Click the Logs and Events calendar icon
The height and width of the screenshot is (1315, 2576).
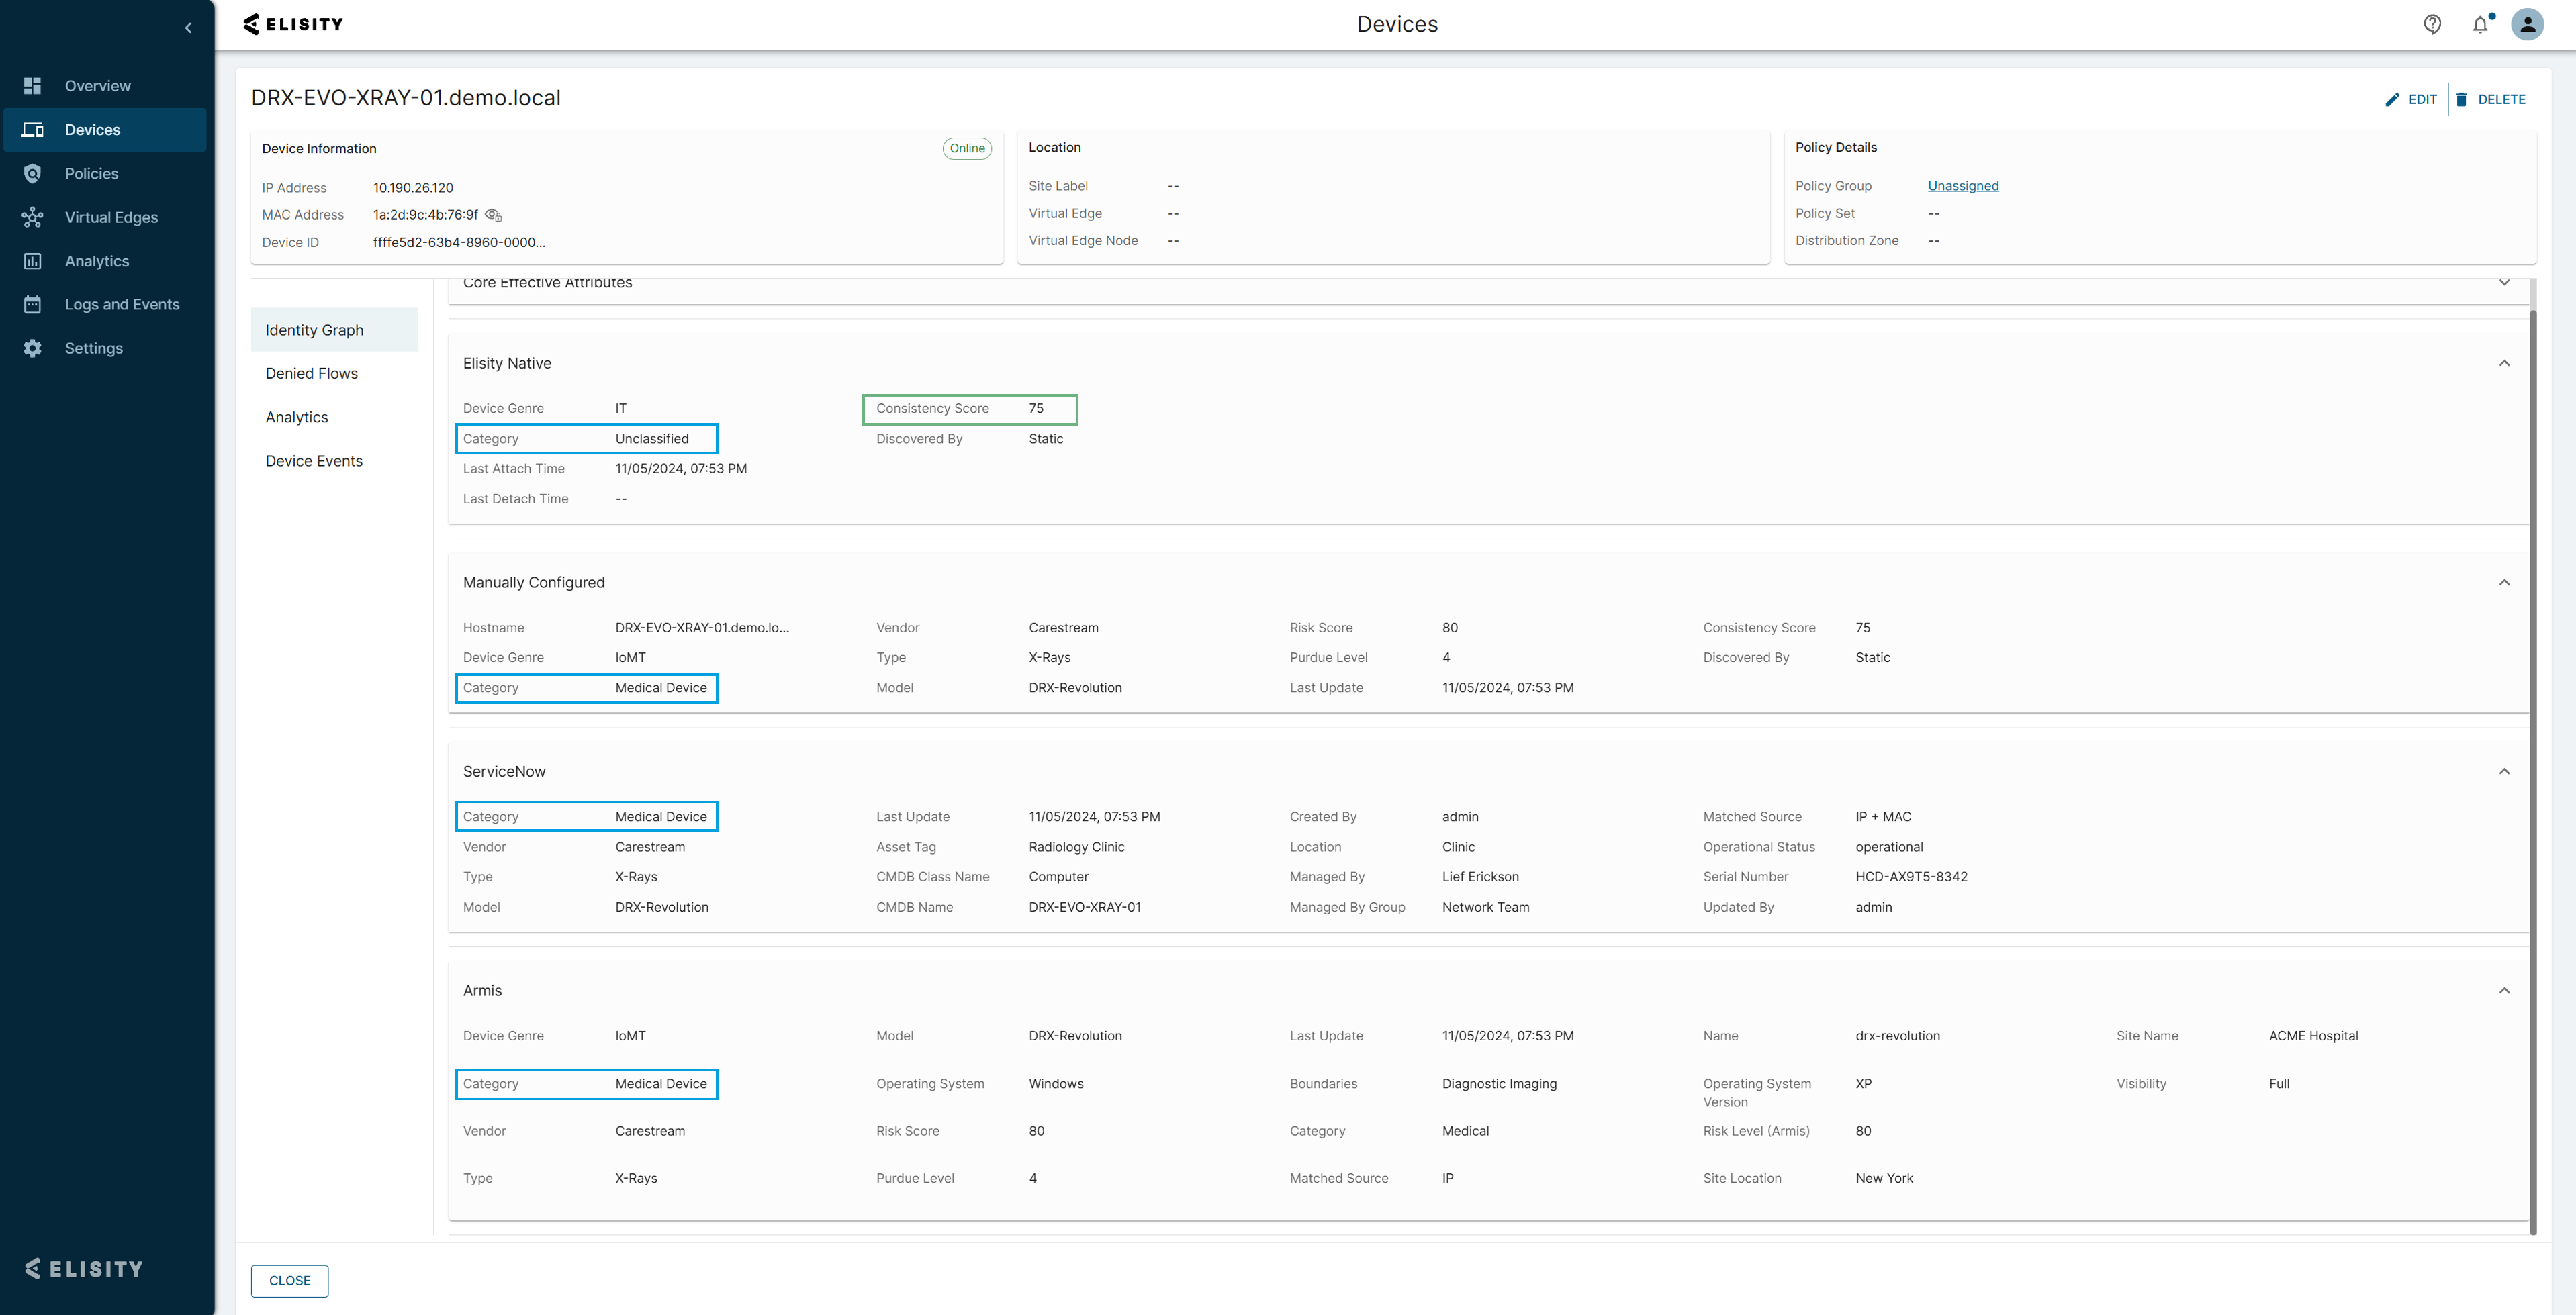click(32, 305)
